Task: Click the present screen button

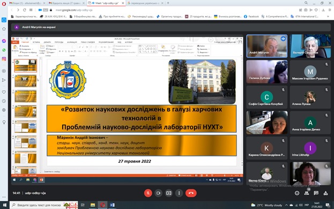Action: (169, 193)
